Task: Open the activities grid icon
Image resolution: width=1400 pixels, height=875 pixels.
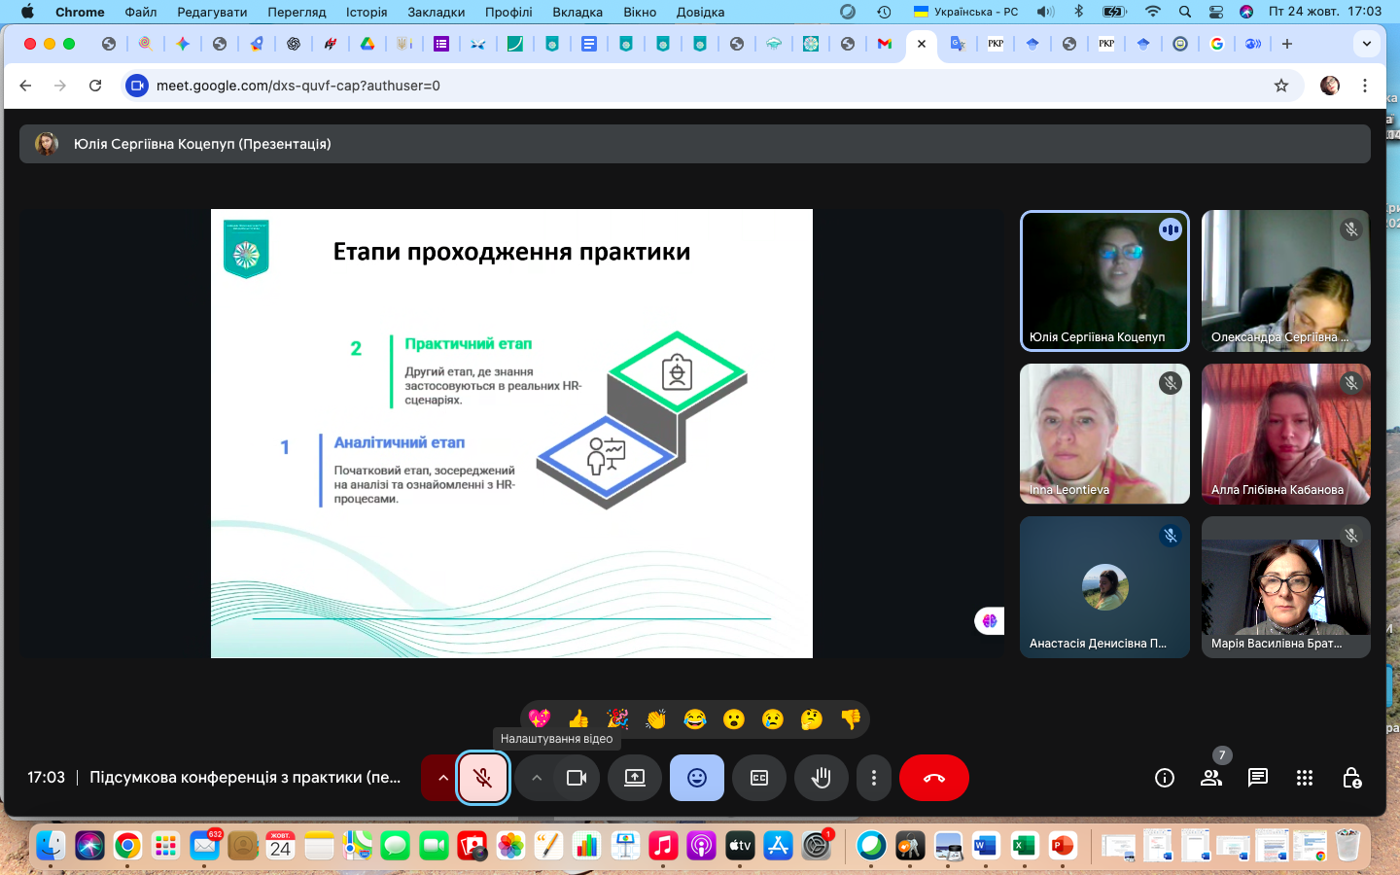Action: (x=1305, y=778)
